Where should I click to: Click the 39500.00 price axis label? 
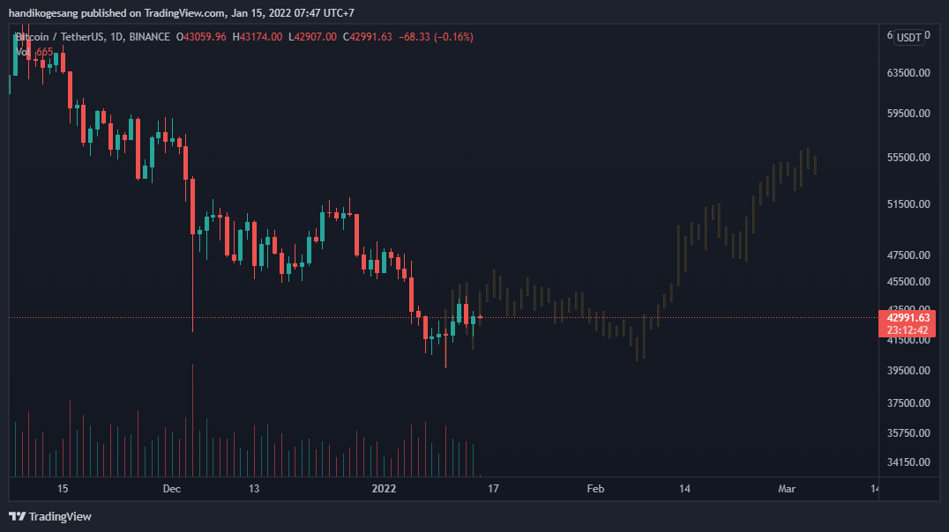[908, 370]
